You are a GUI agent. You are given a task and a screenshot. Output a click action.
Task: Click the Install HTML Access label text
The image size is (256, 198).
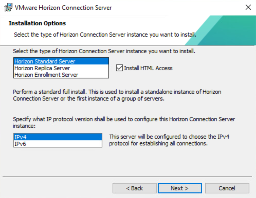tap(148, 68)
